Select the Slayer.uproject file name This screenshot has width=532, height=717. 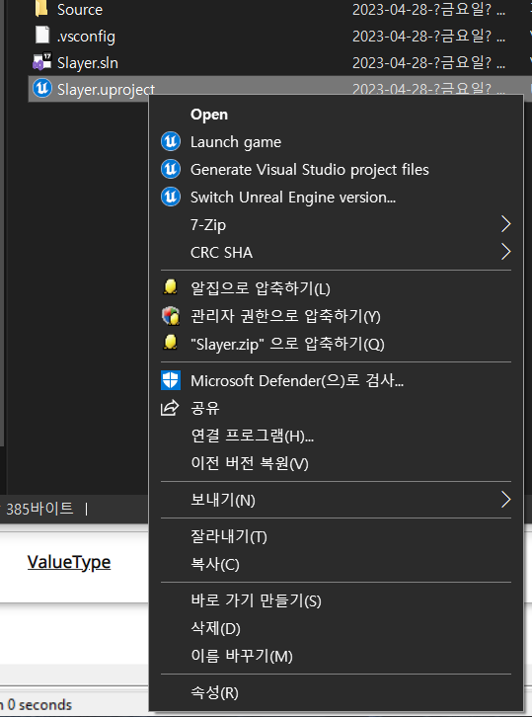[x=106, y=89]
